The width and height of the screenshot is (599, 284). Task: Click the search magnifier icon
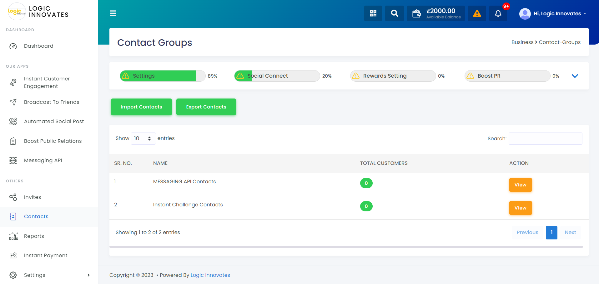395,13
